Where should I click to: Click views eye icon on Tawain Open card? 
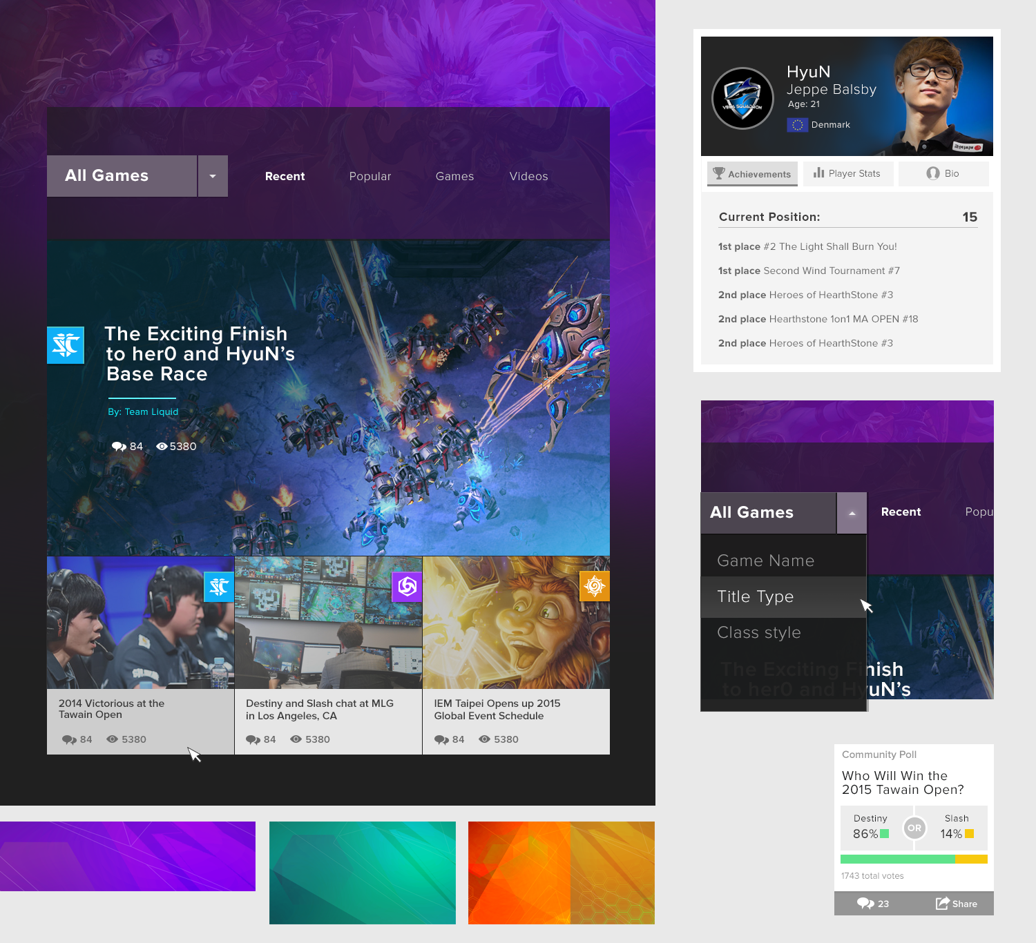tap(112, 739)
